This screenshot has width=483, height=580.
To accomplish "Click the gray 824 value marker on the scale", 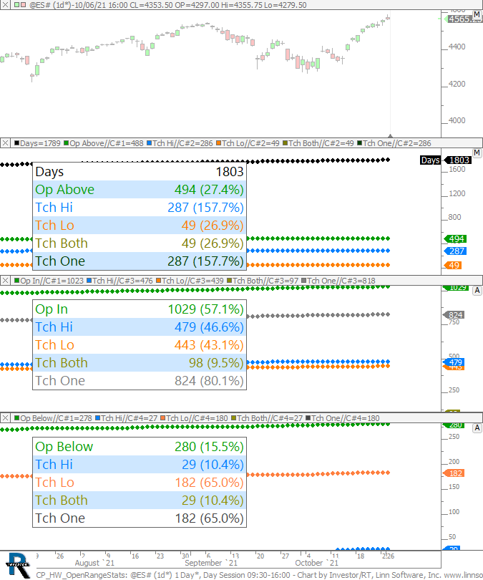I will (x=454, y=315).
